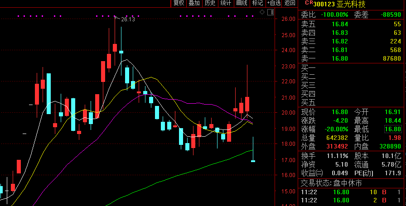This screenshot has width=406, height=206.
Task: Click 现价 value 16.80
Action: [340, 112]
